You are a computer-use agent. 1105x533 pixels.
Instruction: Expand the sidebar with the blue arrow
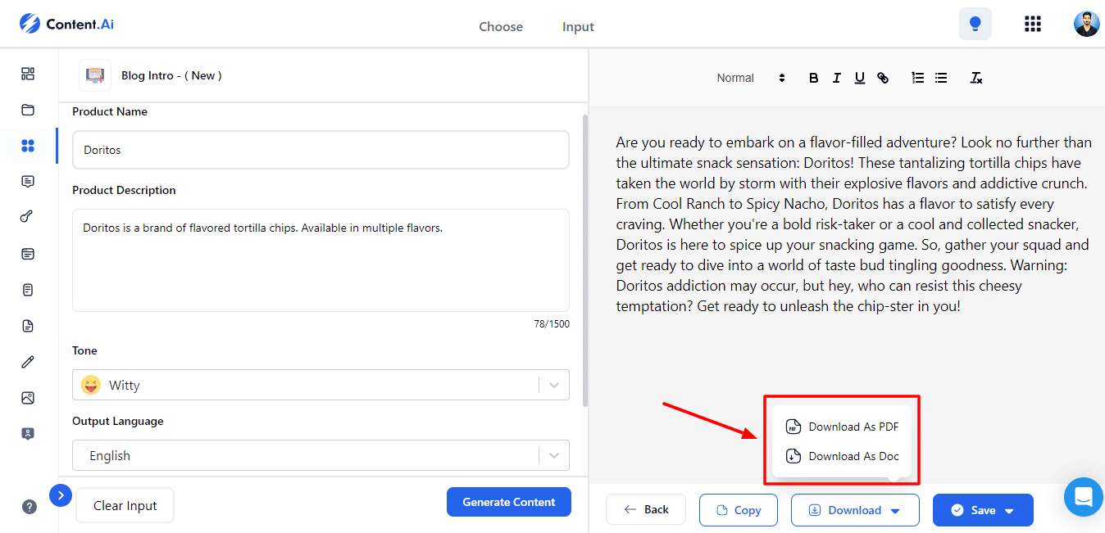[61, 495]
